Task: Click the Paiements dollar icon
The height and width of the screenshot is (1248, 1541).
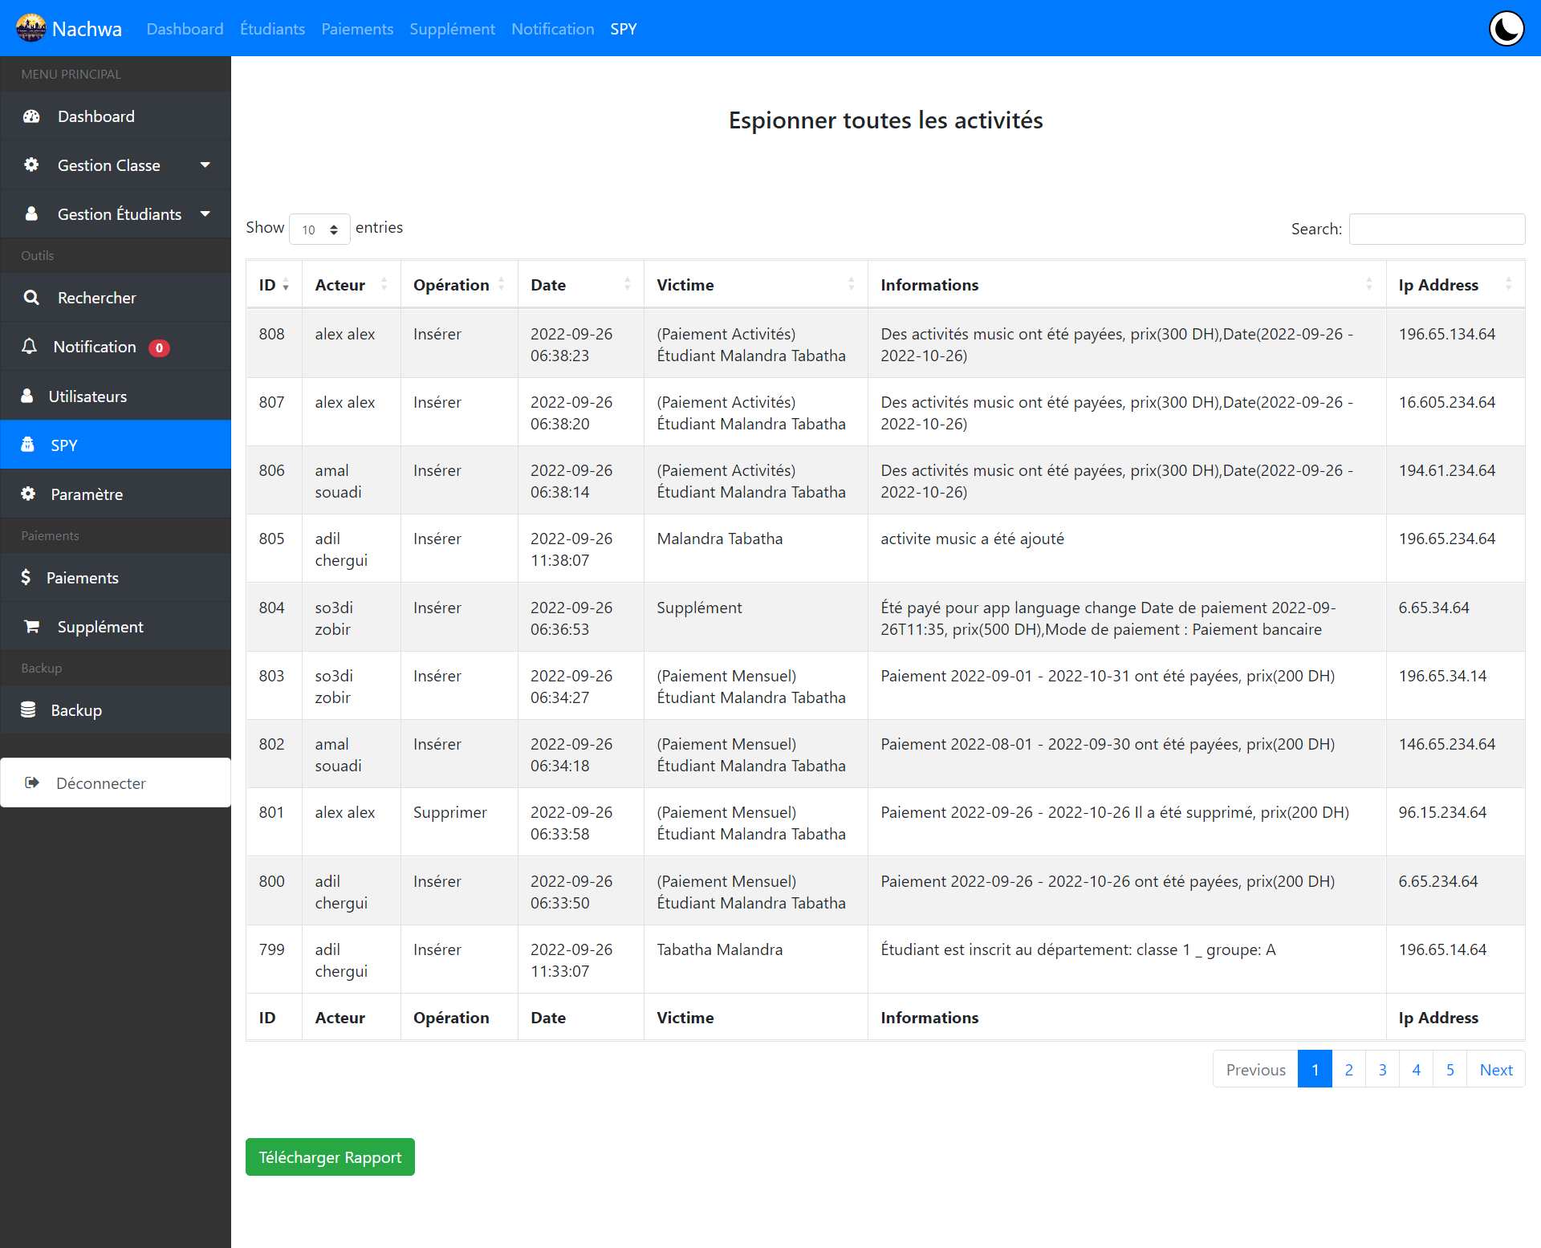Action: (x=26, y=577)
